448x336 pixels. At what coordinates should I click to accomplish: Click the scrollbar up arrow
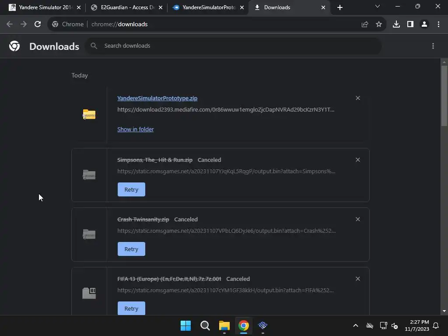pos(444,62)
